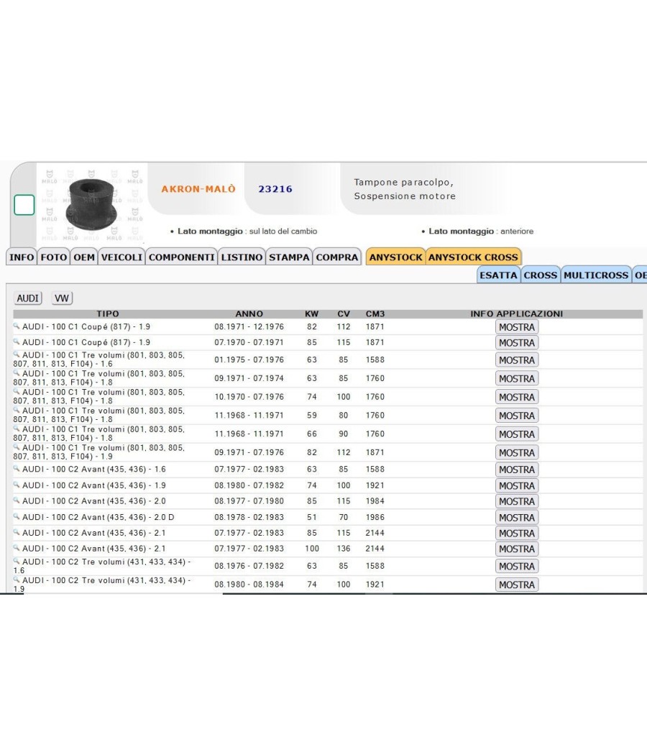Filter vehicles by VW button
The height and width of the screenshot is (755, 647).
pos(62,298)
